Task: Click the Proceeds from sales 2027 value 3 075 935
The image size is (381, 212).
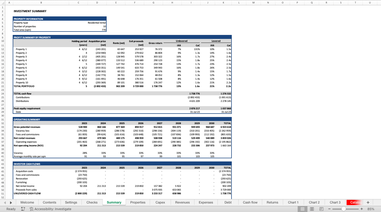Action: (x=157, y=190)
